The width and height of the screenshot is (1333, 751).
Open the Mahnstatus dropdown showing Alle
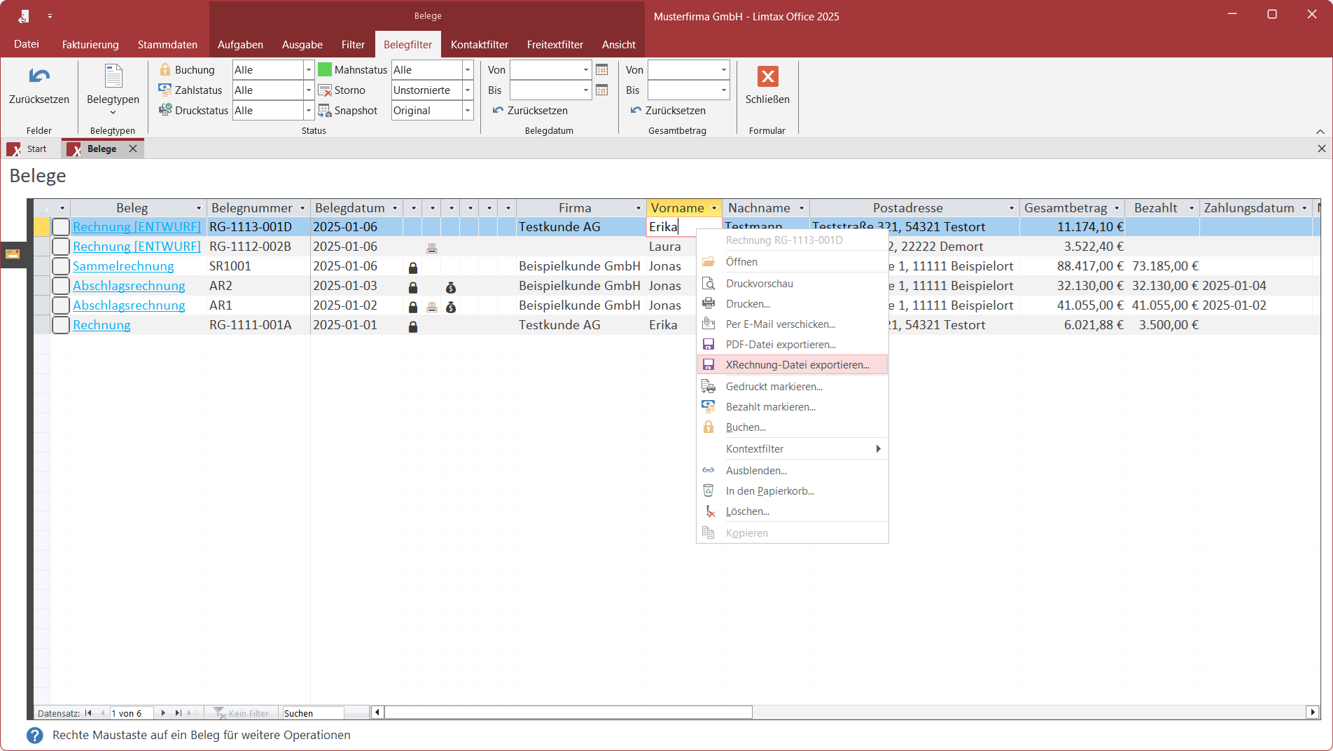[468, 70]
